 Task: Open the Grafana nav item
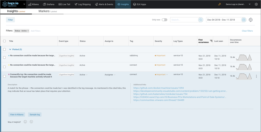tap(49, 4)
